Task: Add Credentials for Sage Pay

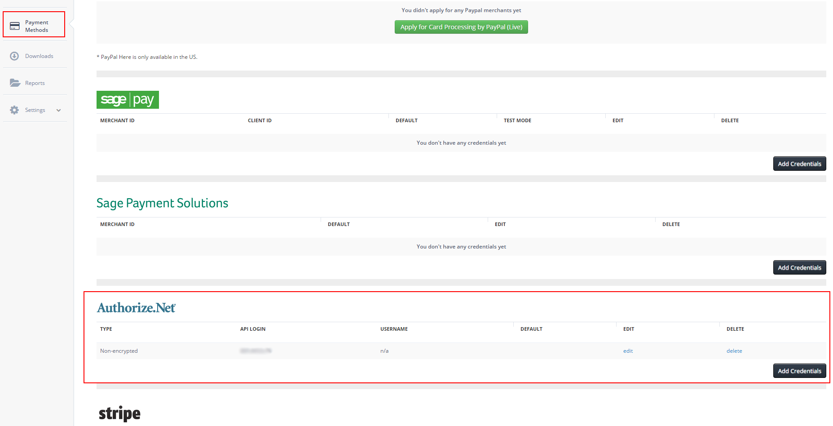Action: tap(799, 164)
